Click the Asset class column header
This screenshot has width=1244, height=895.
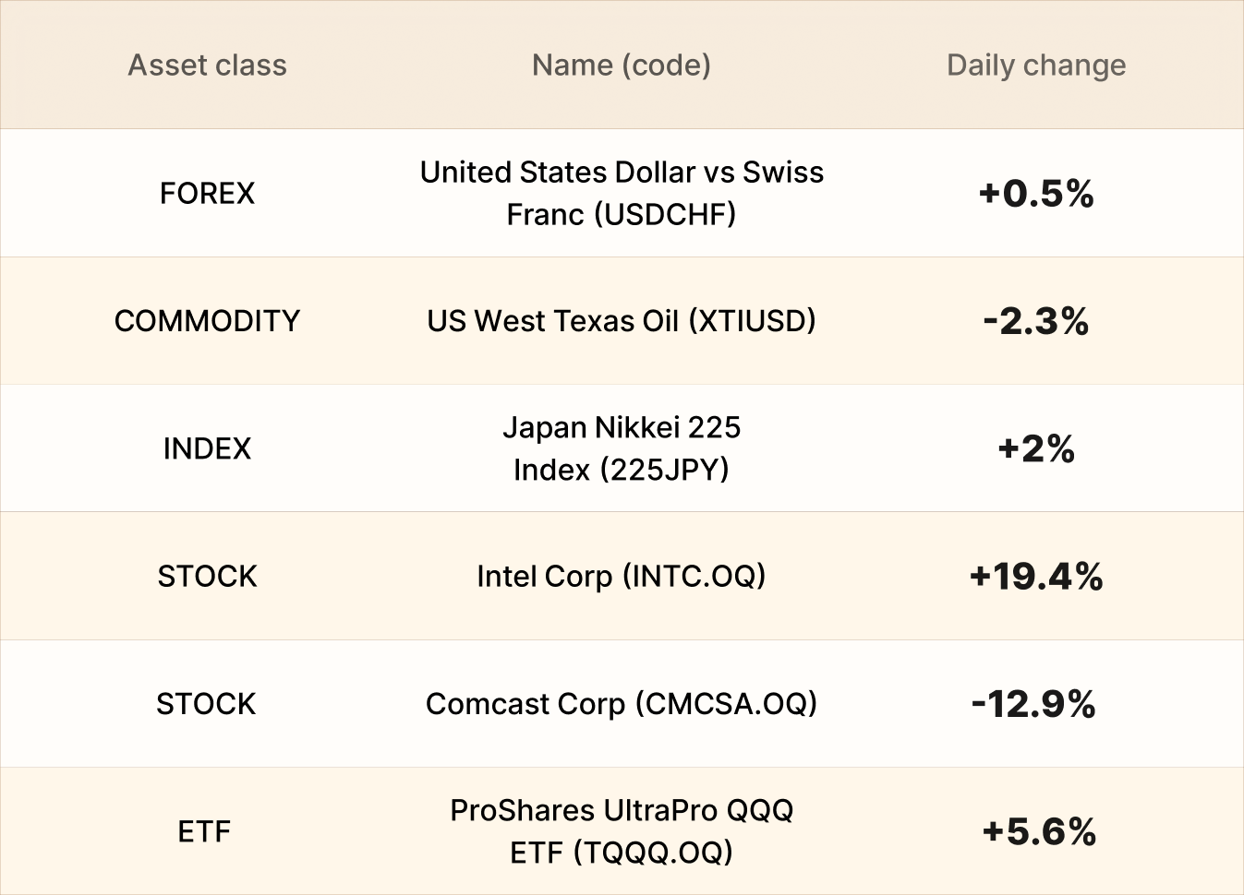(207, 66)
